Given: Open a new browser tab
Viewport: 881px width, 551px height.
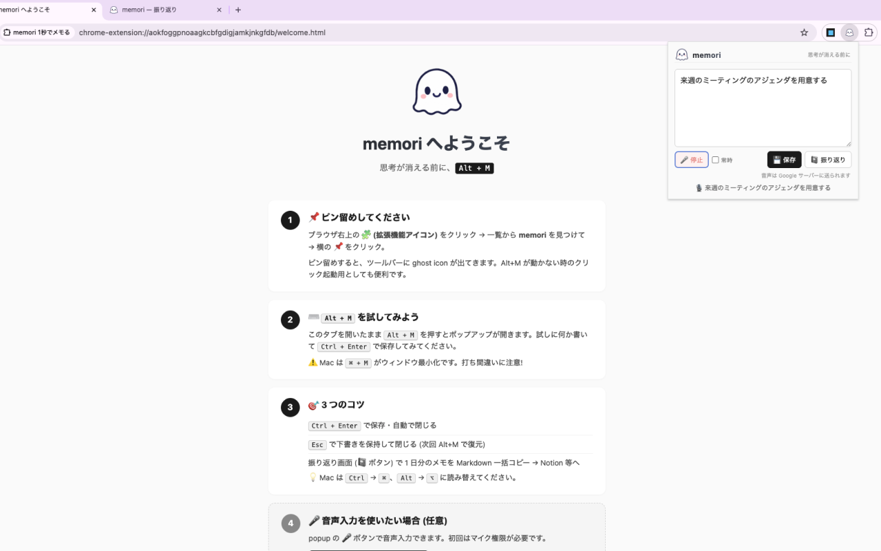Looking at the screenshot, I should 238,10.
